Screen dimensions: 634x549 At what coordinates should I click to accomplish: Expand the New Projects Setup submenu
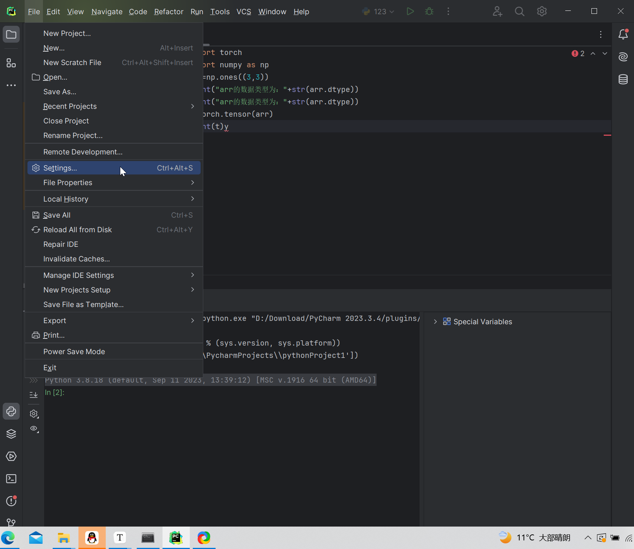[x=114, y=290]
